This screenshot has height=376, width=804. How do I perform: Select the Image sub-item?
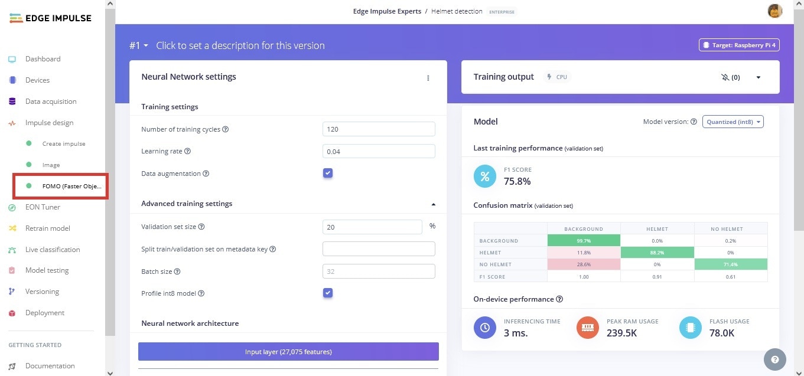coord(51,165)
